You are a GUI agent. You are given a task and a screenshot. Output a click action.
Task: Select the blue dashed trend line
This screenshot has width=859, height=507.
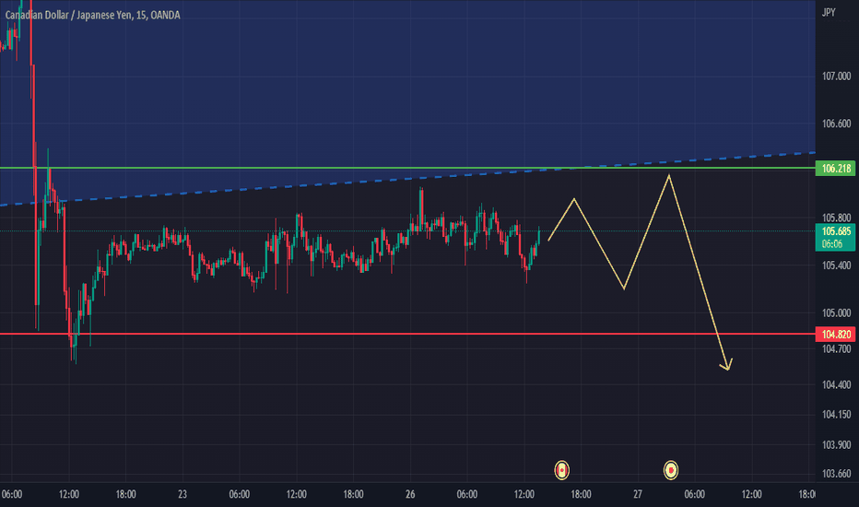tap(407, 179)
